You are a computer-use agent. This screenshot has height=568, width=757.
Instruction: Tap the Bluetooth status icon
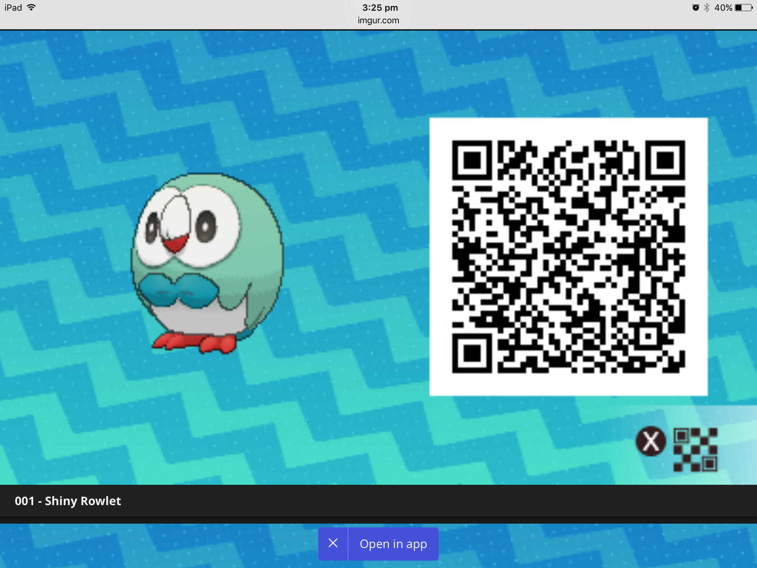pyautogui.click(x=706, y=7)
